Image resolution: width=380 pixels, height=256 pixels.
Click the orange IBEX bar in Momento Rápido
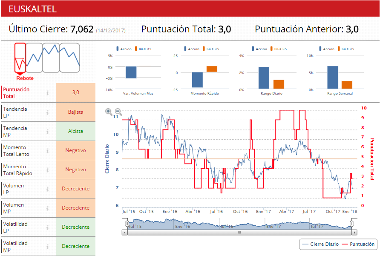(x=212, y=69)
